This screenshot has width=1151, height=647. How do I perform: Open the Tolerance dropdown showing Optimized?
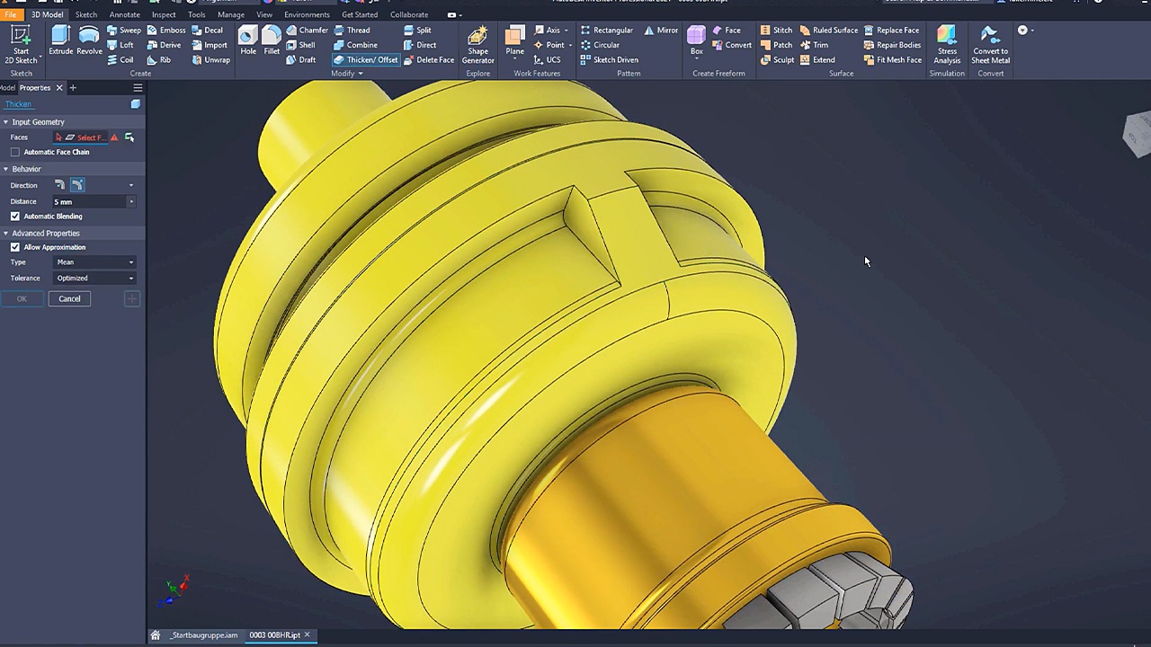coord(94,278)
